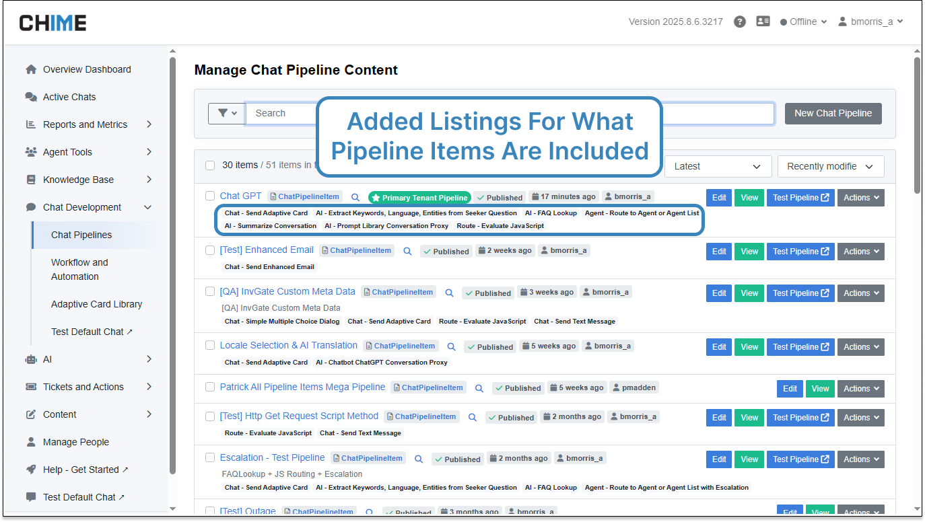
Task: Click the New Chat Pipeline button
Action: (x=833, y=113)
